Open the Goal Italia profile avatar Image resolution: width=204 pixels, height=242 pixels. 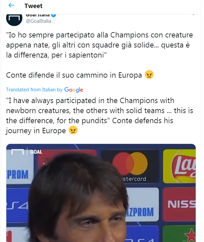(14, 19)
